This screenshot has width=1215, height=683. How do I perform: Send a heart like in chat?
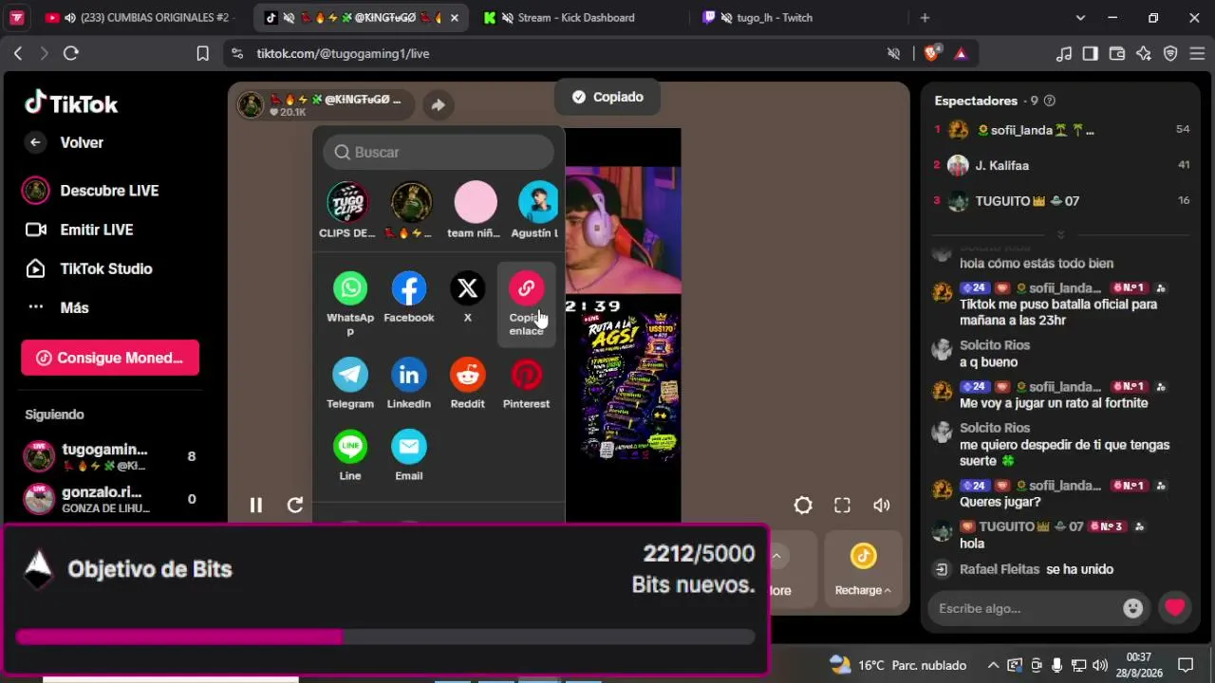pos(1175,608)
